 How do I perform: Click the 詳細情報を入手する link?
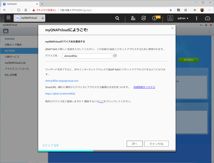click(144, 87)
